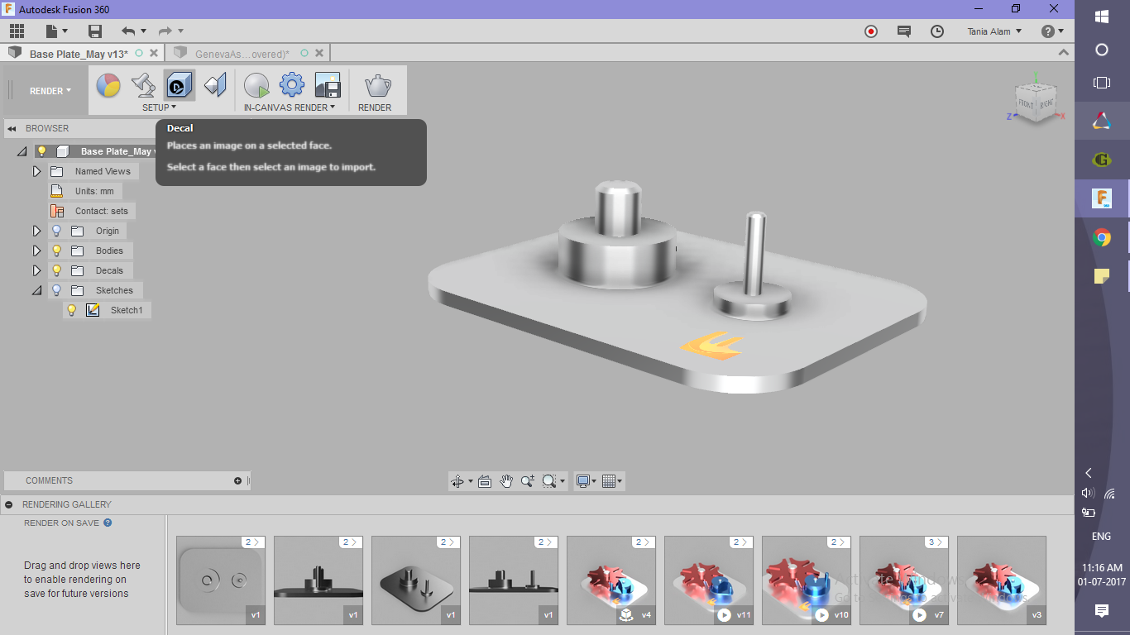The width and height of the screenshot is (1130, 635).
Task: Switch to the Base Plate_May v13 tab
Action: 79,54
